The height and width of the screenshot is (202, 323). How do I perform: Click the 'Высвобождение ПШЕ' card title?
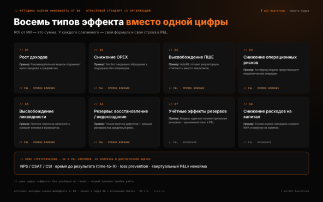191,57
